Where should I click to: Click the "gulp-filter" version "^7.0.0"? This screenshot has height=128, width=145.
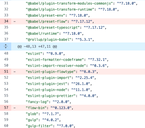(x=65, y=126)
